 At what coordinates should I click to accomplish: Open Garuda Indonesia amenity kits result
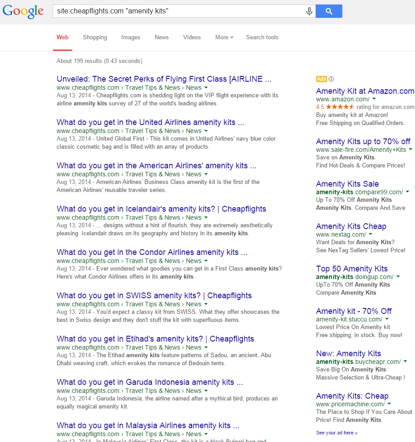(x=150, y=382)
